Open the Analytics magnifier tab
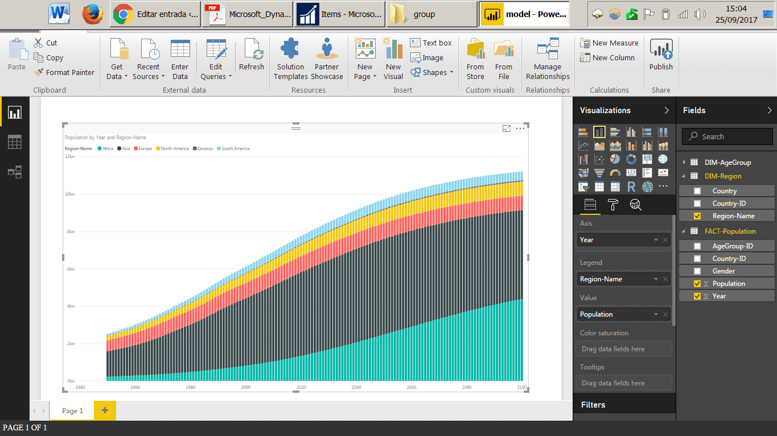777x436 pixels. 635,205
